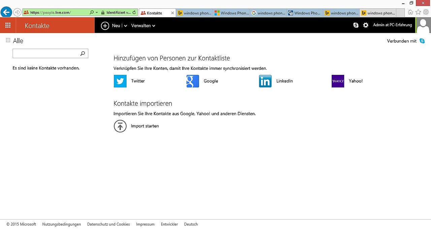Click Admin at PC-Erfahrung account name

pos(393,25)
